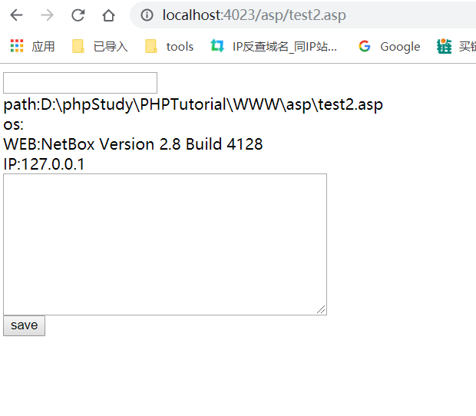Click the small text input above path
476x416 pixels.
pos(80,83)
